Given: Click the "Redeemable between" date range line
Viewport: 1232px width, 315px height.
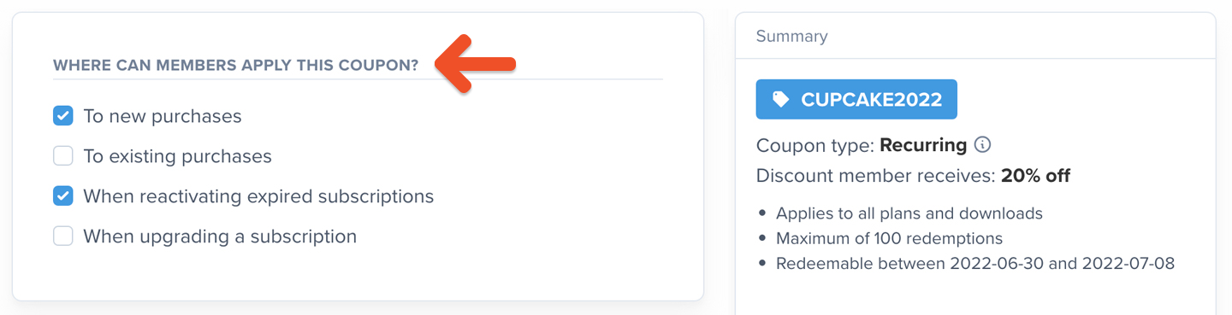Looking at the screenshot, I should pos(975,263).
